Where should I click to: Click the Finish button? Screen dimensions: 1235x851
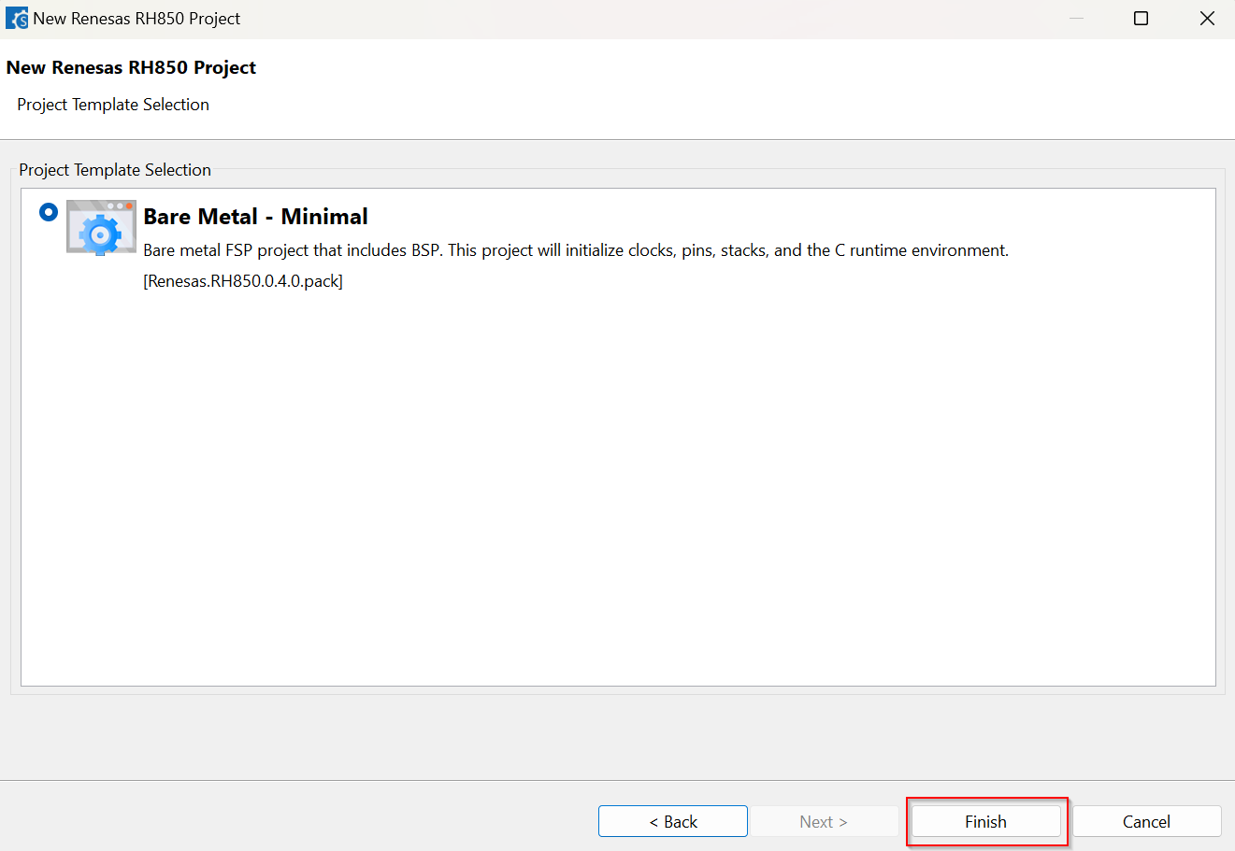point(986,822)
